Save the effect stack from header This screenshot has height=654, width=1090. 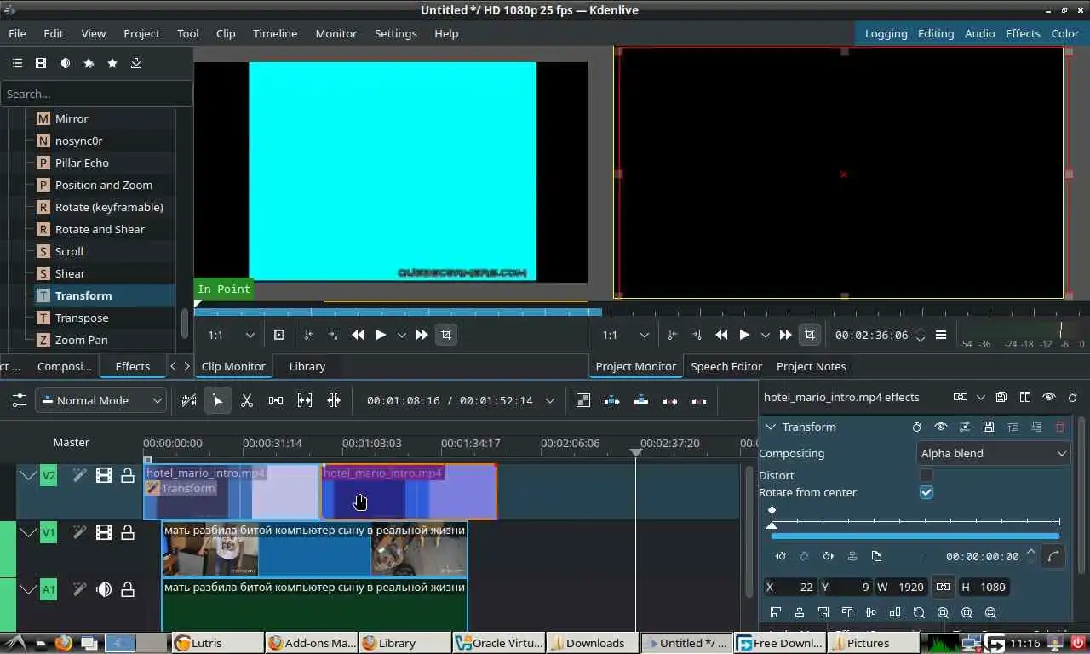[1001, 397]
